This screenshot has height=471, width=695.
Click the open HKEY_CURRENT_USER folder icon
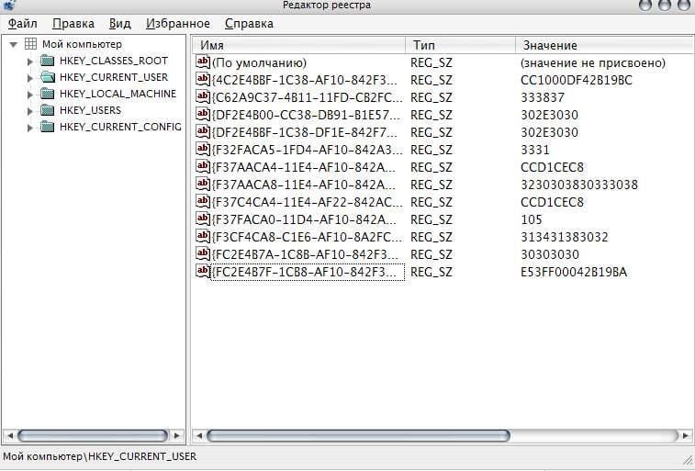tap(48, 77)
